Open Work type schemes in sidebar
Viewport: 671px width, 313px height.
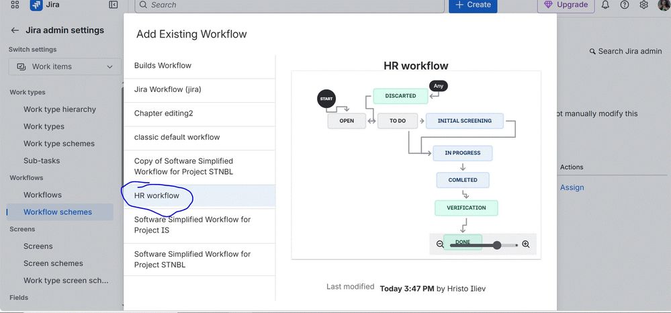(x=59, y=144)
